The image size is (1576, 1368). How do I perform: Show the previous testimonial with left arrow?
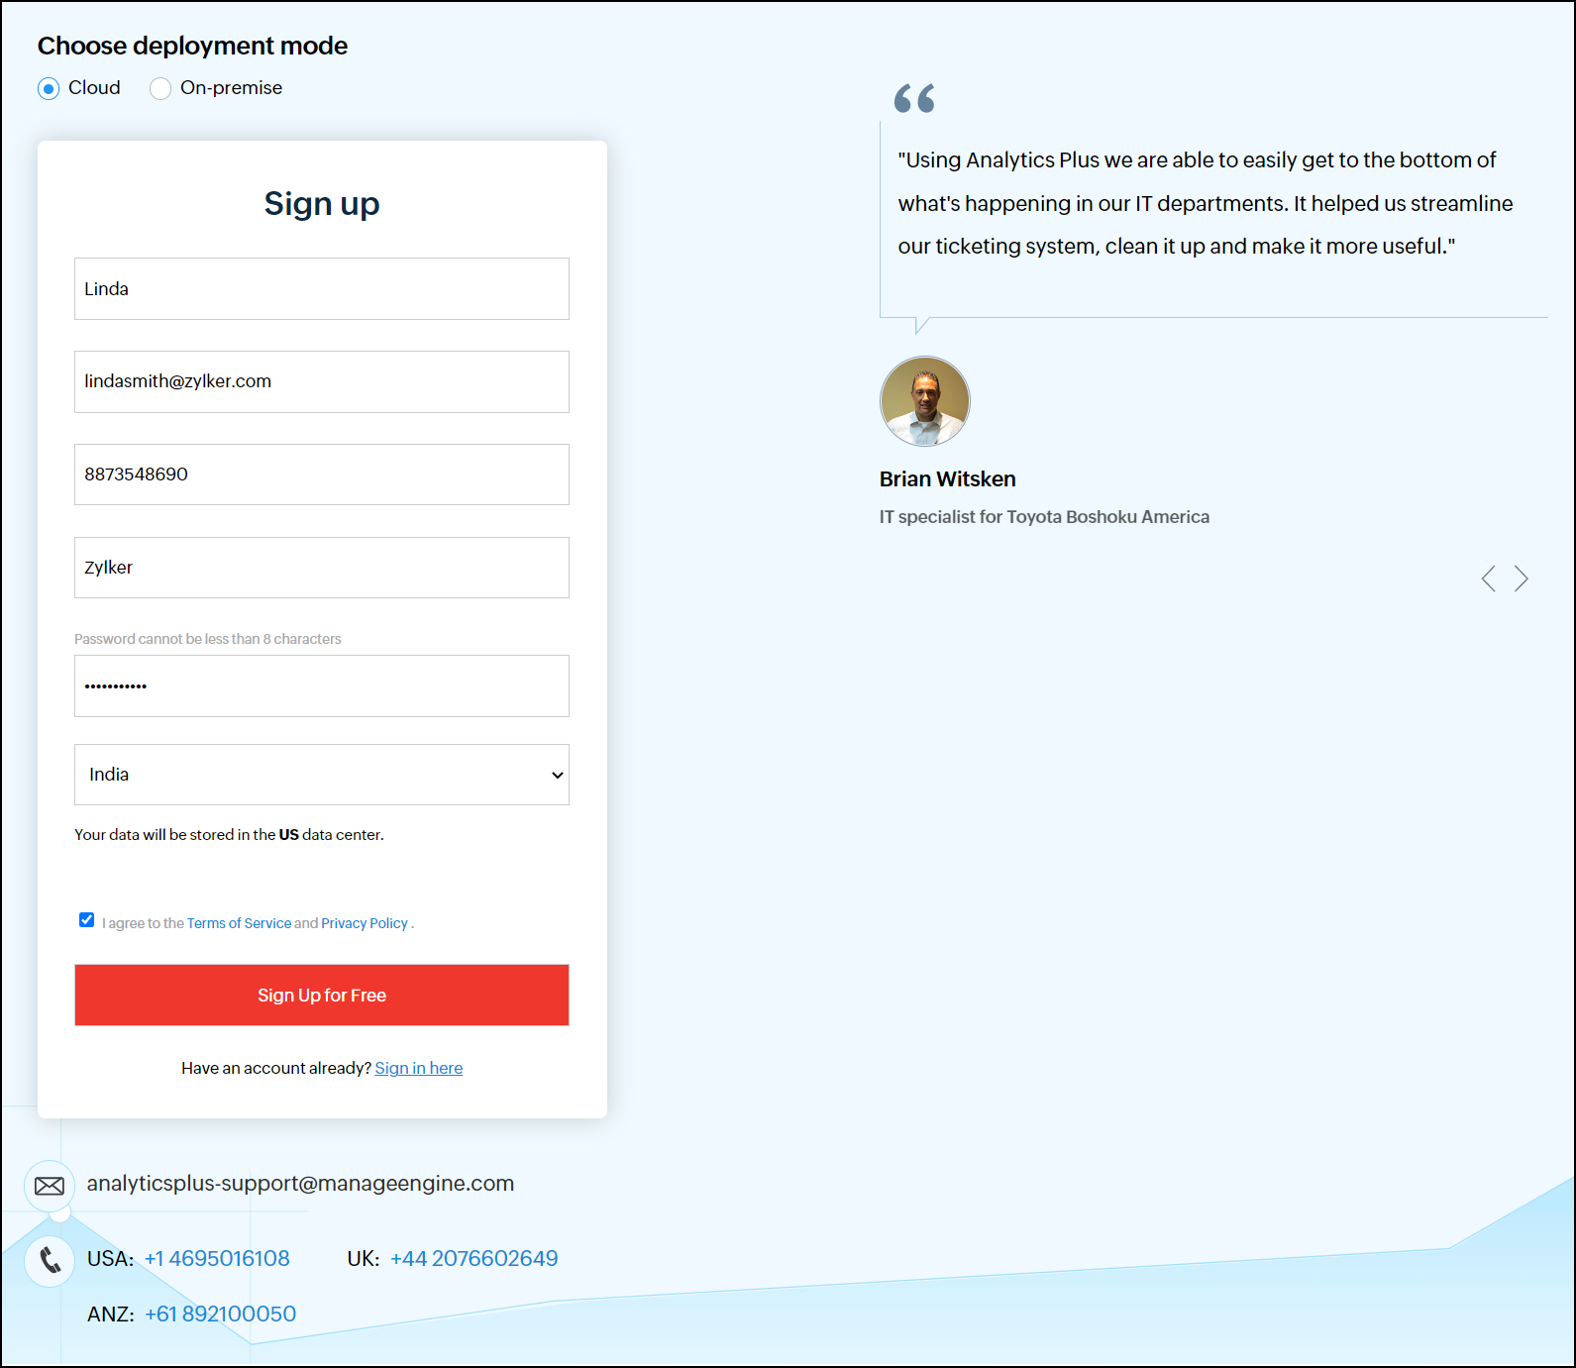click(1488, 579)
